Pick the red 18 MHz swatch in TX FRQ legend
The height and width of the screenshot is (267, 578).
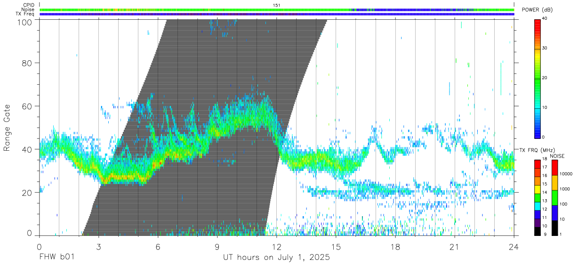click(538, 164)
